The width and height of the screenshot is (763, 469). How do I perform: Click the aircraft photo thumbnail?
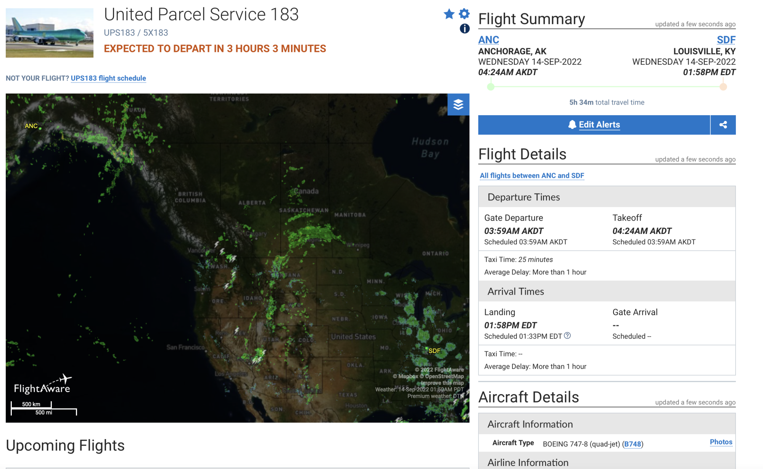[50, 33]
